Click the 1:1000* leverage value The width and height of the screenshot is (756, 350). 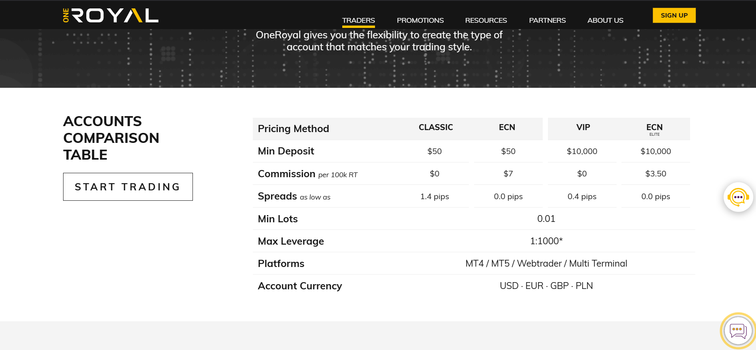[546, 241]
